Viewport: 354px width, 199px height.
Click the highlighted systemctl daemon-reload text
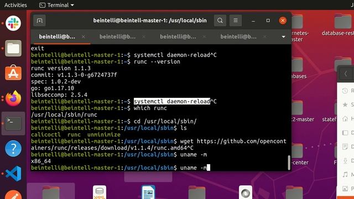coord(172,101)
